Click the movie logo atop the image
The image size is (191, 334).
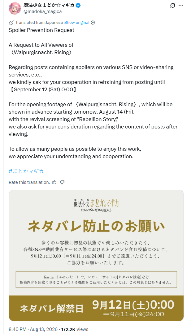click(96, 205)
